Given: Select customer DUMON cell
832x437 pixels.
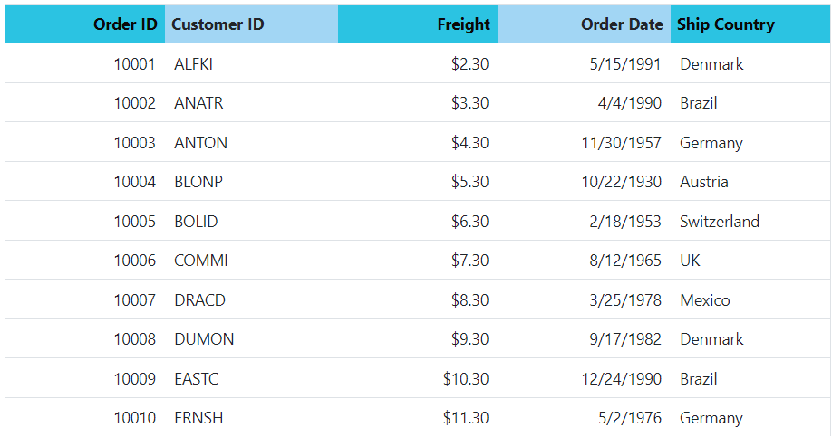Looking at the screenshot, I should tap(252, 338).
